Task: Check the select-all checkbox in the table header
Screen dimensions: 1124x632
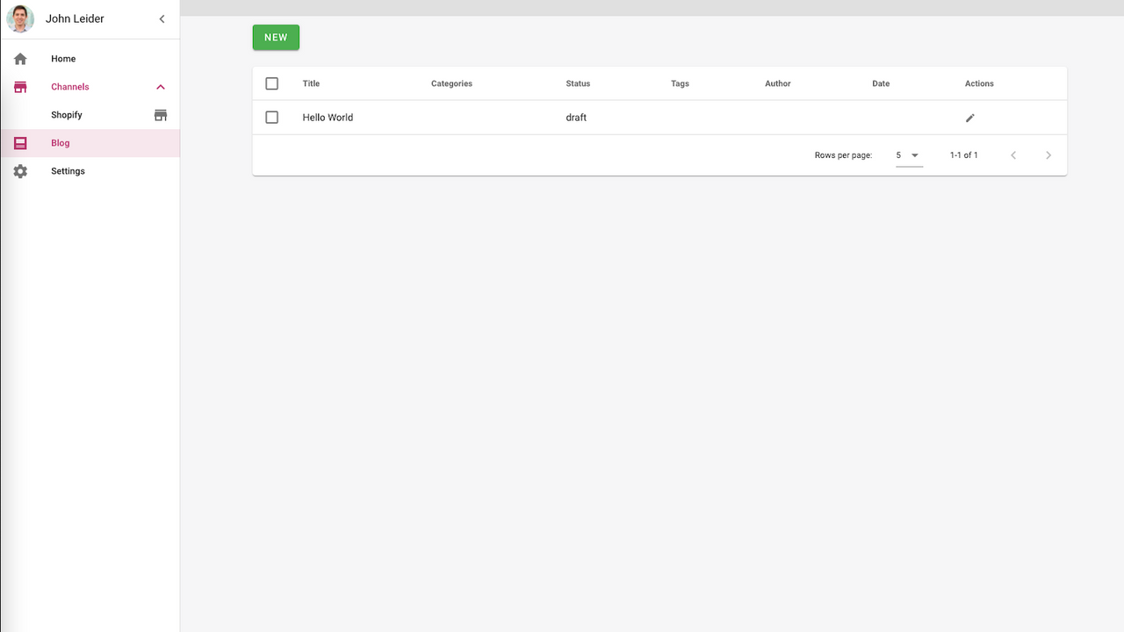Action: pos(271,83)
